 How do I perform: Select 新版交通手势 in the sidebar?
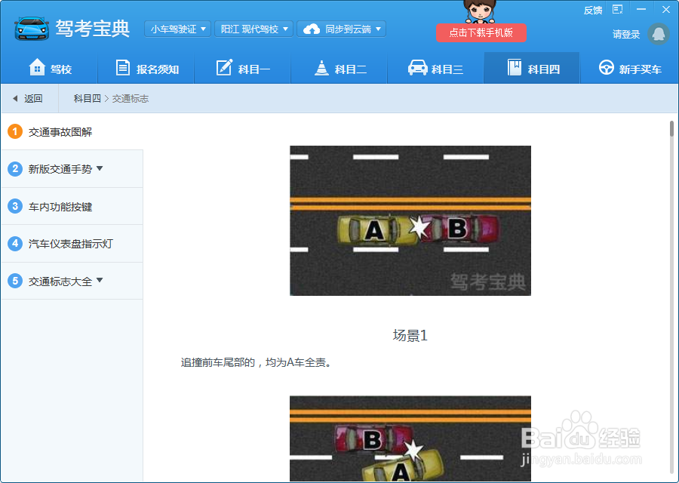[72, 169]
